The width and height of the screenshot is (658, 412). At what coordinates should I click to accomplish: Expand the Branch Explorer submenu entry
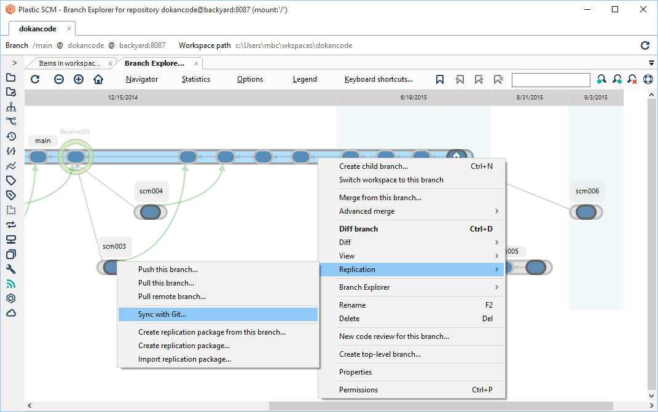(x=412, y=287)
